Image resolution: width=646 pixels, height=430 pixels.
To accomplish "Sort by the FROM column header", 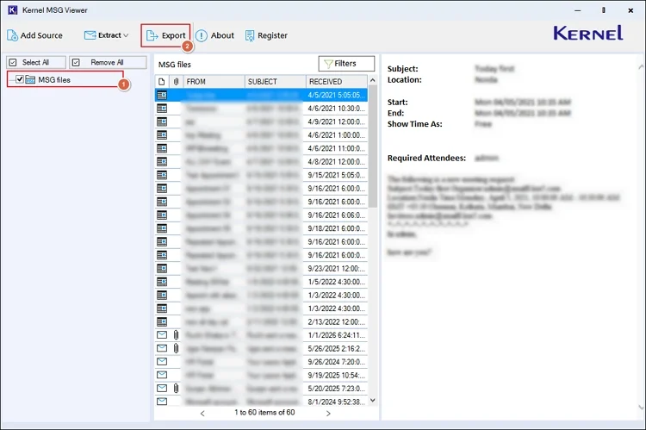I will (x=214, y=82).
